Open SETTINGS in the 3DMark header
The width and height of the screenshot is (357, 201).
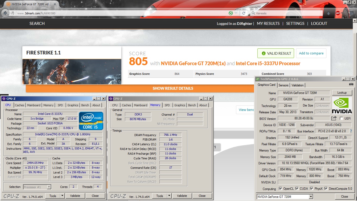295,24
